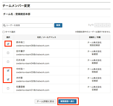This screenshot has width=113, height=106.
Task: Click the name 鈴木裕二
Action: click(20, 42)
